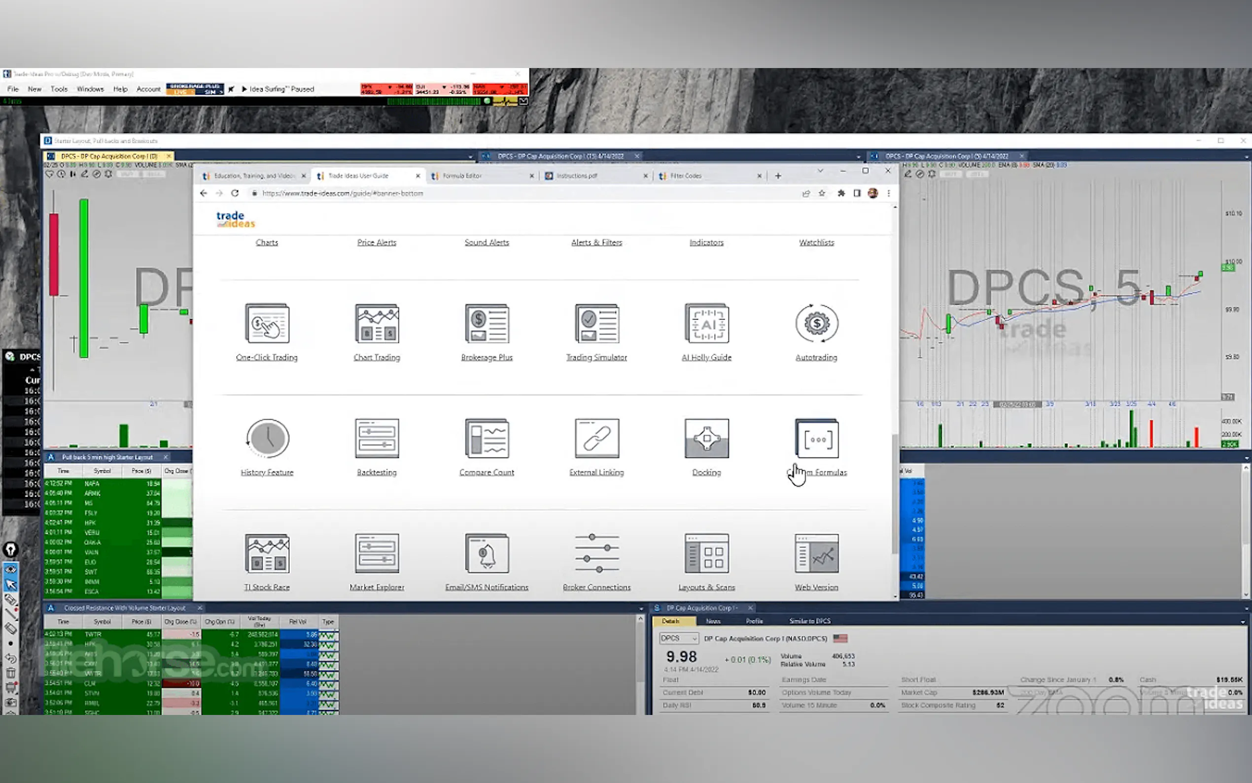Switch to the Formula Editor browser tab
This screenshot has height=783, width=1252.
tap(462, 176)
